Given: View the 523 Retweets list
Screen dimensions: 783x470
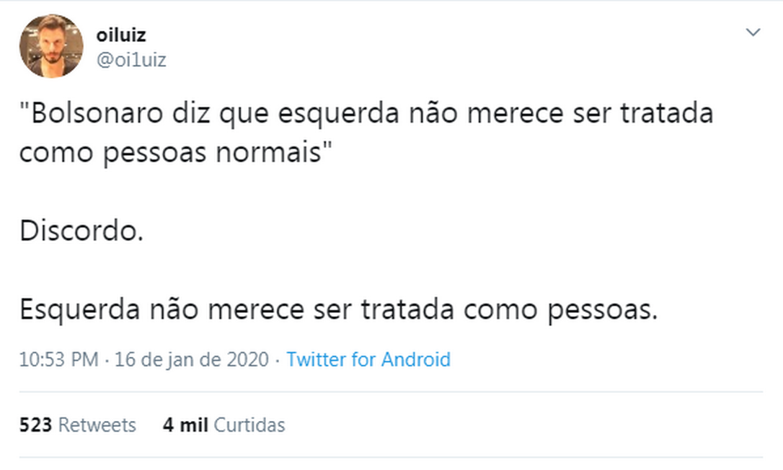Looking at the screenshot, I should click(x=78, y=425).
